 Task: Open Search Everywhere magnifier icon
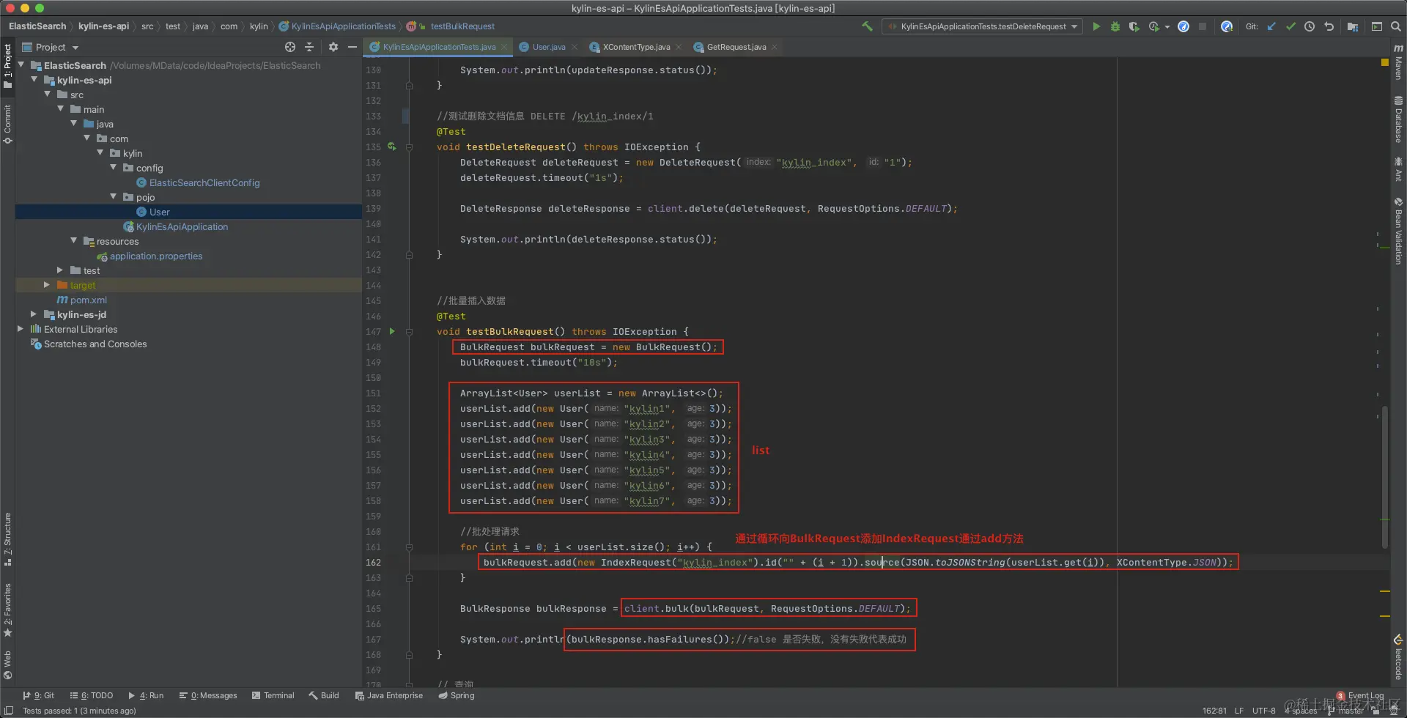tap(1396, 26)
